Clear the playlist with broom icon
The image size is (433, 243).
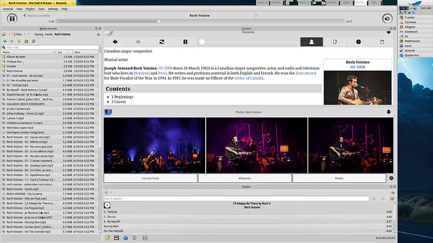(x=107, y=238)
